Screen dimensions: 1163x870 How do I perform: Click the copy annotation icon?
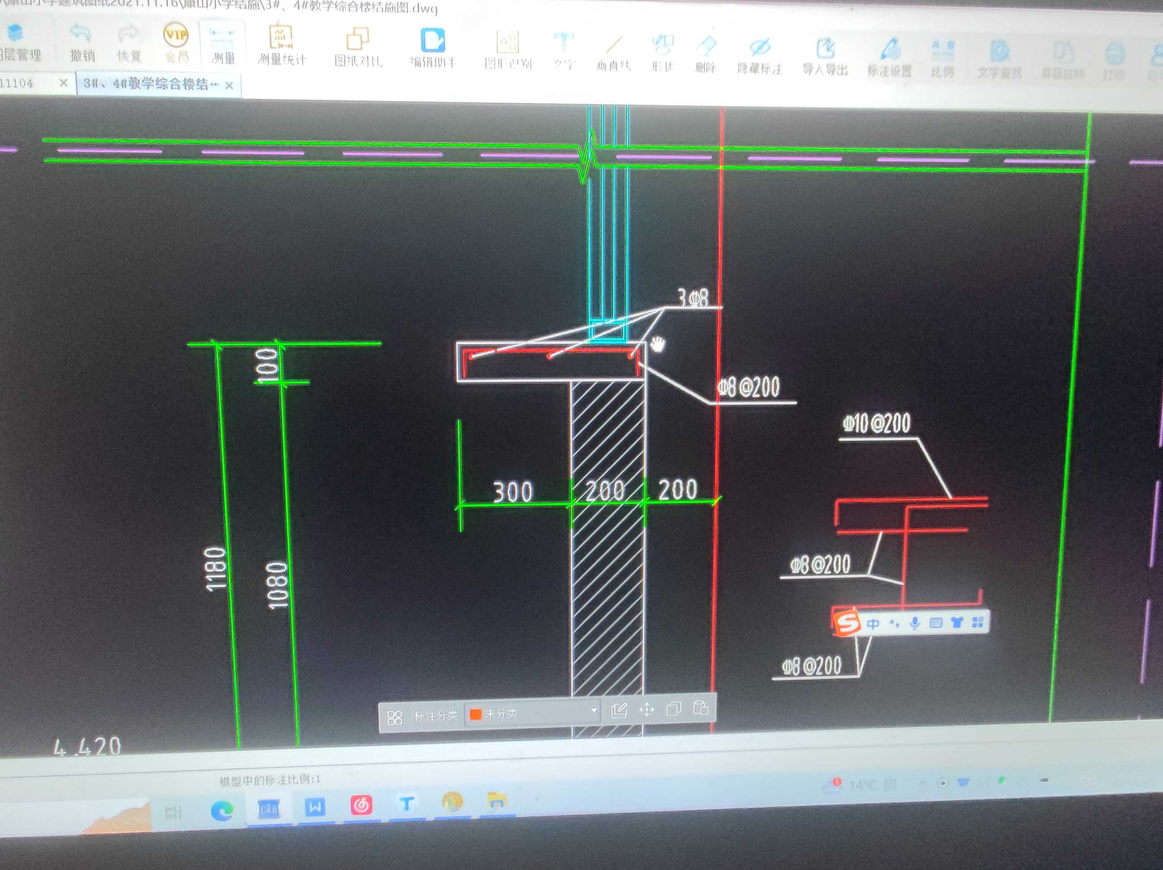(673, 709)
